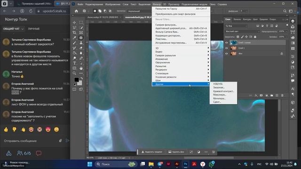Expand the Стилизация submenu
Viewport: 301px width, 169px height.
(x=181, y=73)
